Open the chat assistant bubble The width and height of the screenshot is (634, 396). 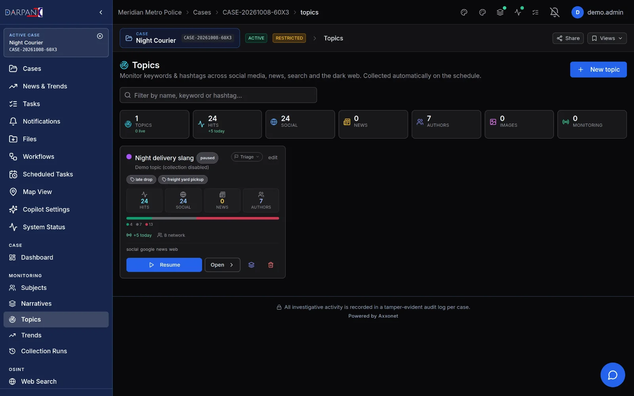pos(613,375)
